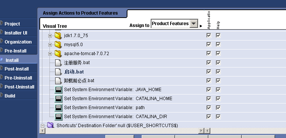This screenshot has height=138, width=286.
Task: Click the JAVA_HOME environment variable action icon
Action: [58, 90]
